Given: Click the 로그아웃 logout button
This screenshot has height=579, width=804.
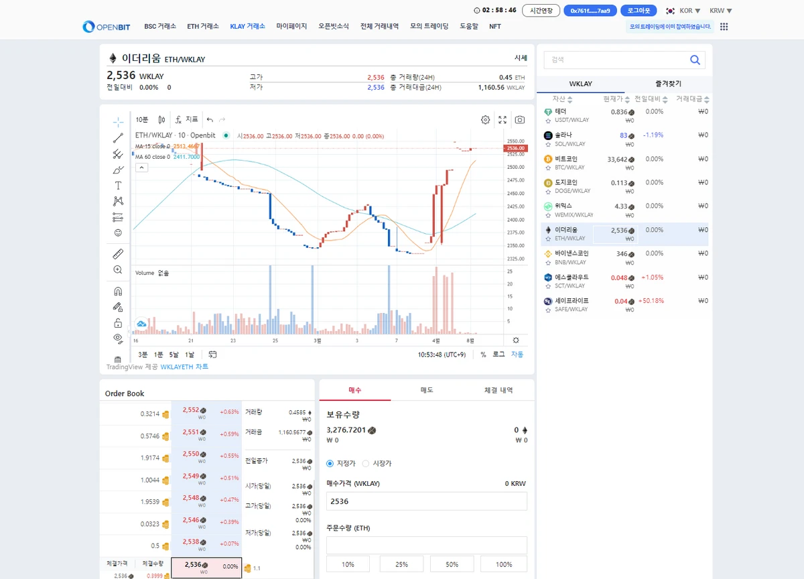Looking at the screenshot, I should [x=639, y=11].
